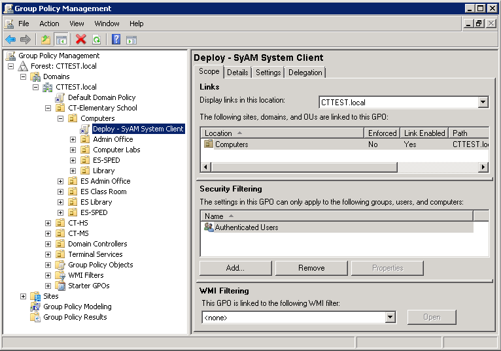
Task: Toggle the Show/Hide Console Tree icon
Action: pyautogui.click(x=61, y=39)
